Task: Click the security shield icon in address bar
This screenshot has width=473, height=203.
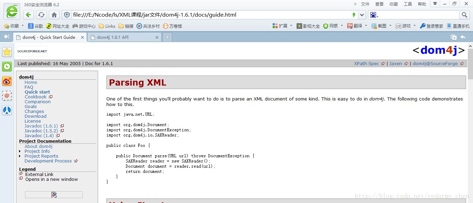Action: [x=67, y=15]
